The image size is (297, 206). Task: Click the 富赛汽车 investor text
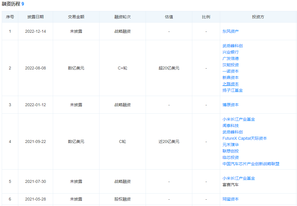pyautogui.click(x=231, y=185)
